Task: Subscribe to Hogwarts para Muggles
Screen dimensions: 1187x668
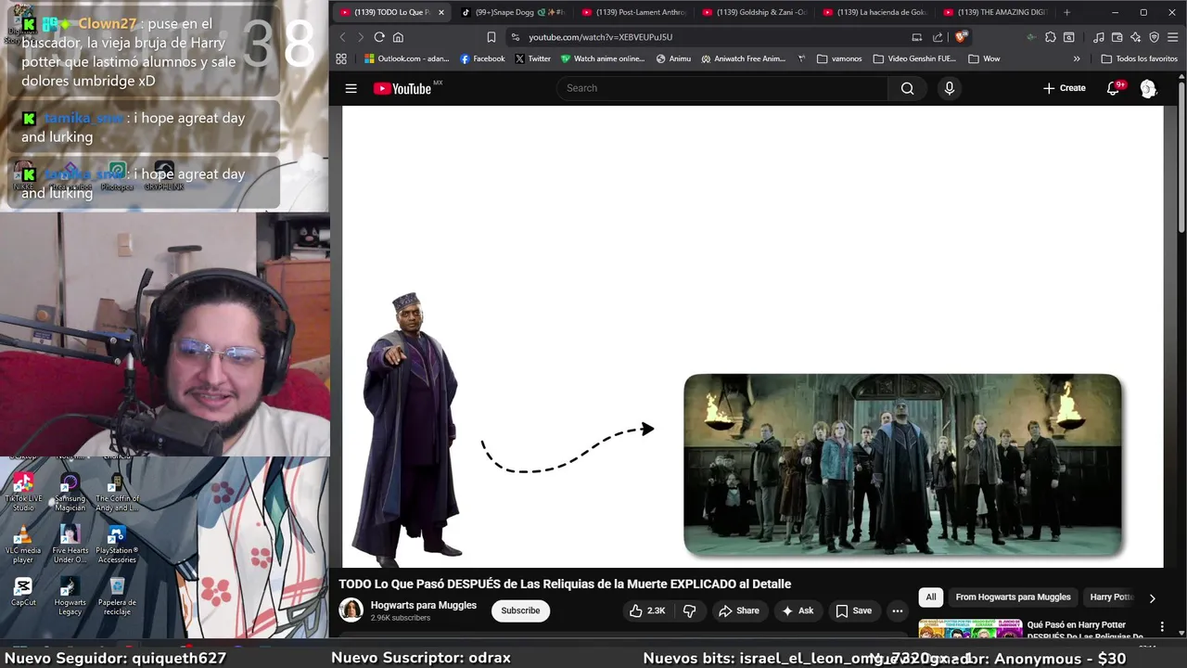Action: [520, 610]
